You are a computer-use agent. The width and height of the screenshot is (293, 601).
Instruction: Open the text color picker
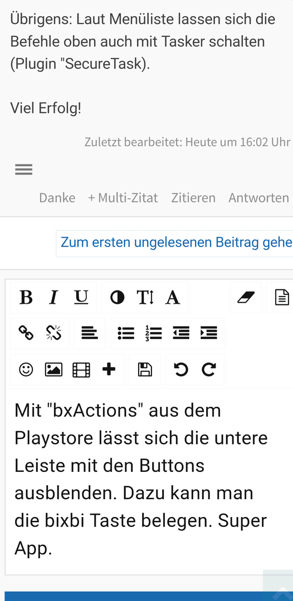(117, 297)
